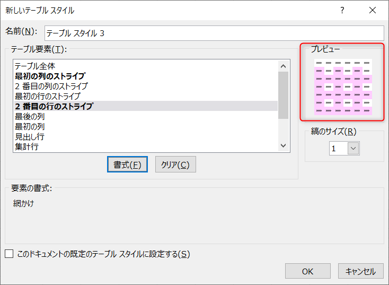Viewport: 389px width, 285px height.
Task: Open the 縞のサイズ dropdown arrow
Action: tap(353, 149)
